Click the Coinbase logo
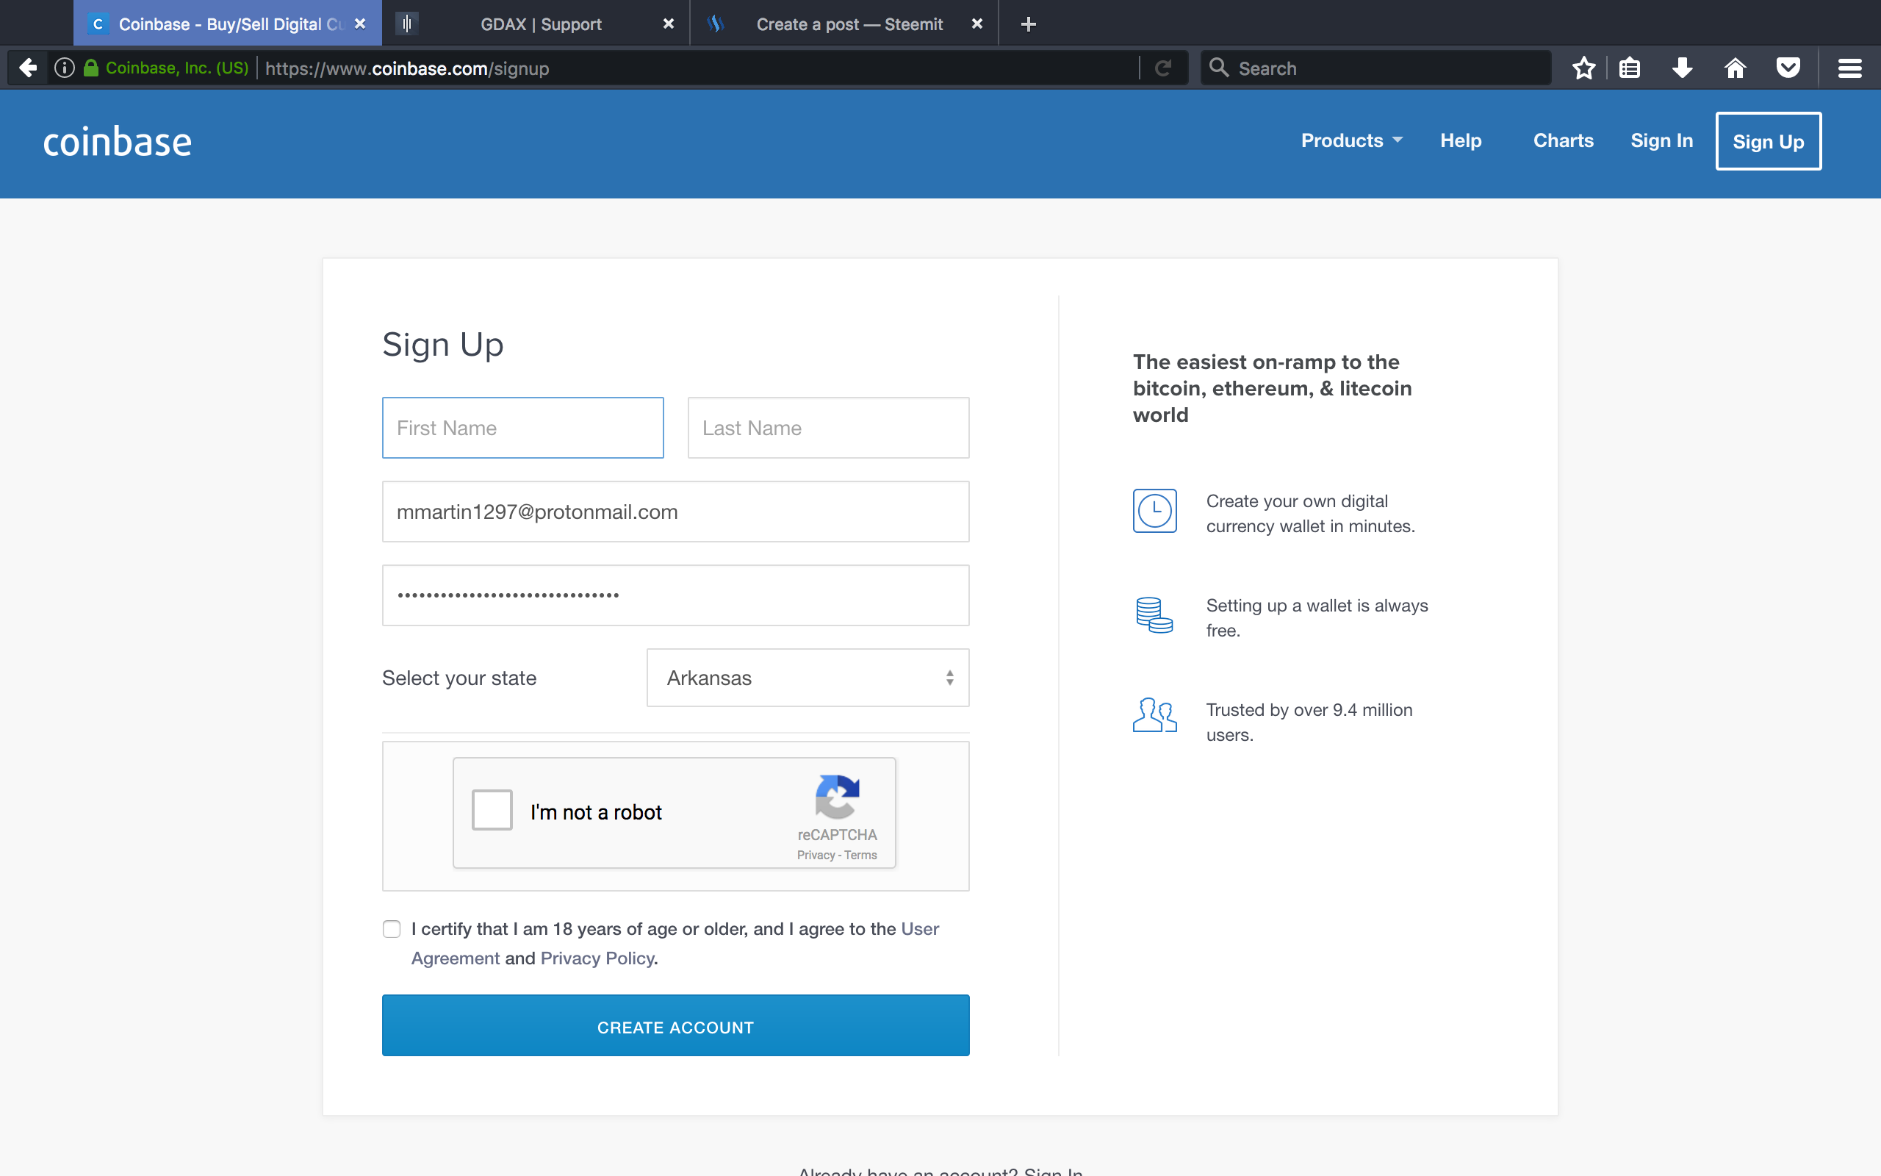The height and width of the screenshot is (1176, 1881). click(x=118, y=143)
